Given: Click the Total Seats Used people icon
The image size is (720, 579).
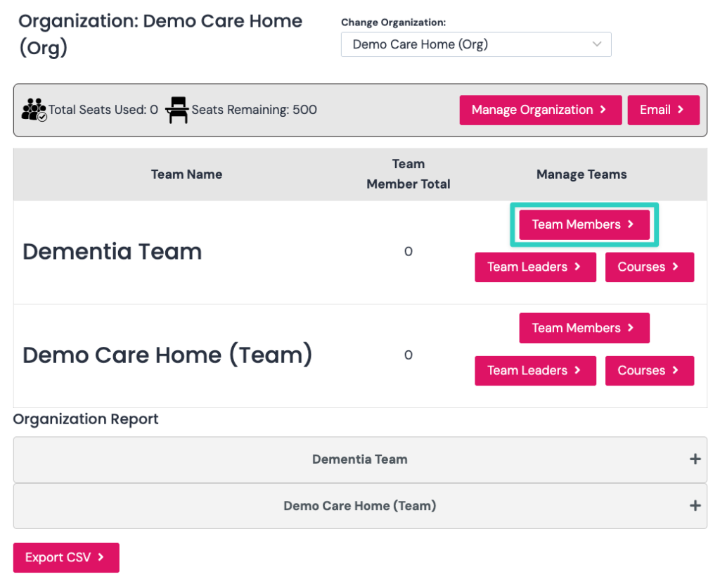Looking at the screenshot, I should pyautogui.click(x=34, y=109).
